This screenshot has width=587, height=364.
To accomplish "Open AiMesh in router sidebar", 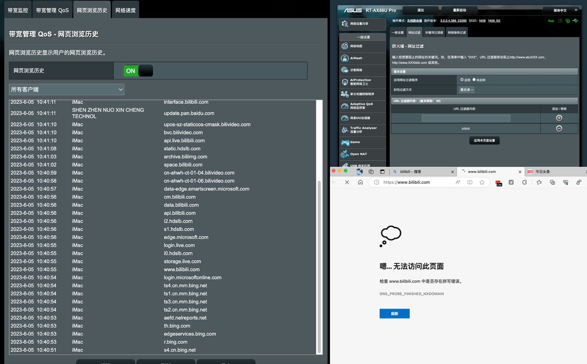I will (x=362, y=58).
